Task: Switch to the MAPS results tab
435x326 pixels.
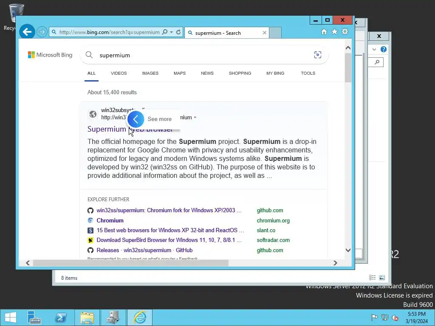Action: pyautogui.click(x=180, y=73)
